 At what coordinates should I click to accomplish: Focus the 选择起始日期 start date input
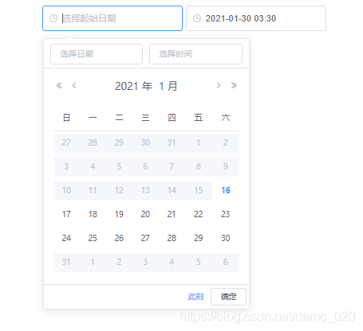point(112,18)
